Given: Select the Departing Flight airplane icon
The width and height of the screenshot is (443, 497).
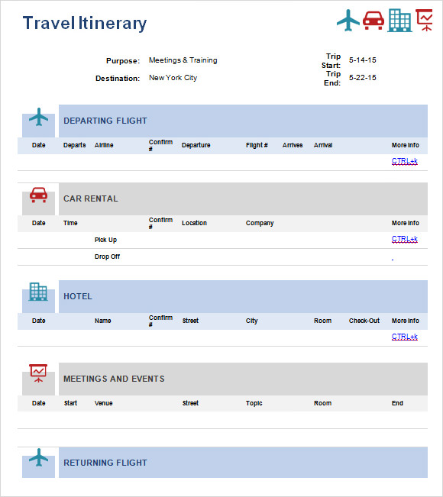Looking at the screenshot, I should point(38,117).
